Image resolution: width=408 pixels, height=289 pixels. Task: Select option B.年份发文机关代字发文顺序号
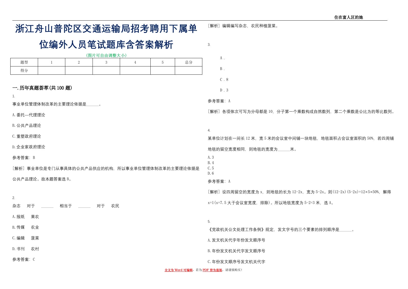[236, 251]
